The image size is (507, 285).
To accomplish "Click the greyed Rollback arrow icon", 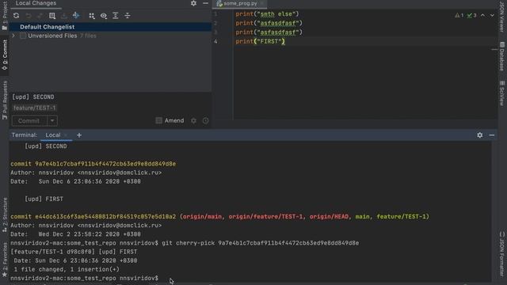I will tap(29, 16).
